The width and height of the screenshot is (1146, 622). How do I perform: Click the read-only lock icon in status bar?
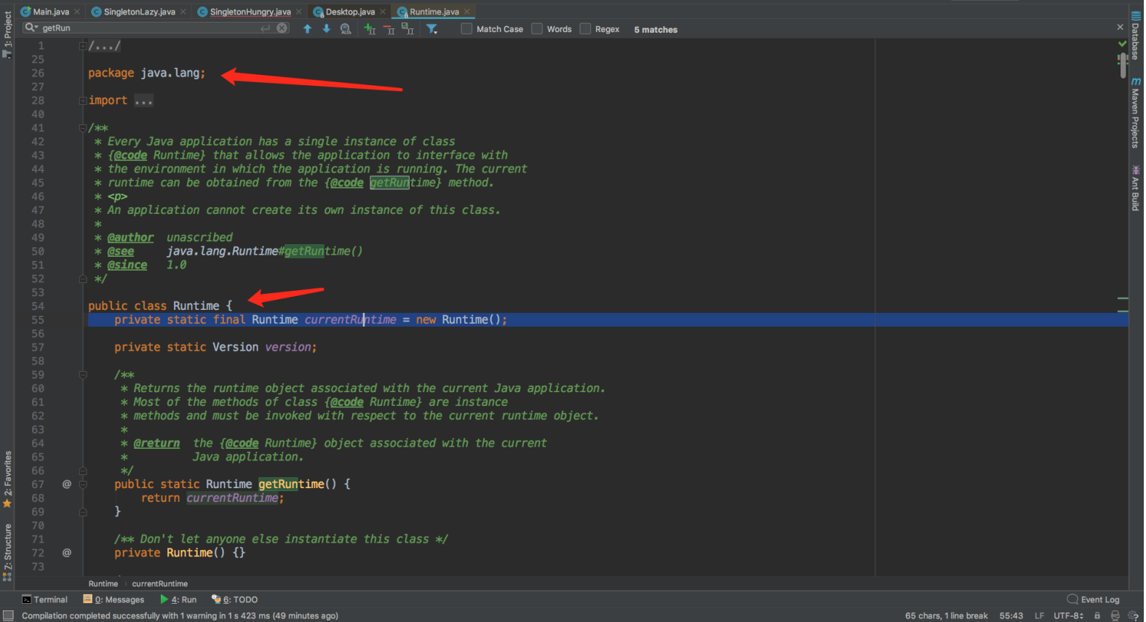1097,615
